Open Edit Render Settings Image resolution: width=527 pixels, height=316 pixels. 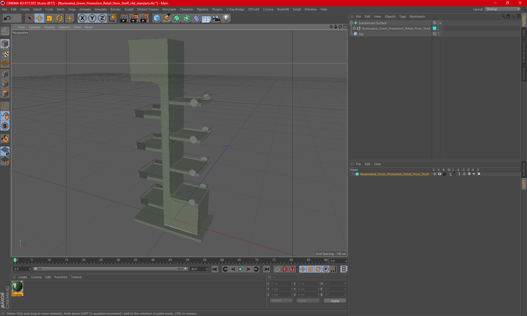click(x=144, y=18)
